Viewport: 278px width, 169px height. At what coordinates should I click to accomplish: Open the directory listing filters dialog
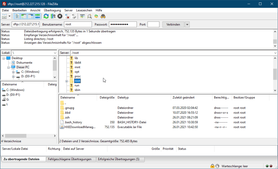82,16
